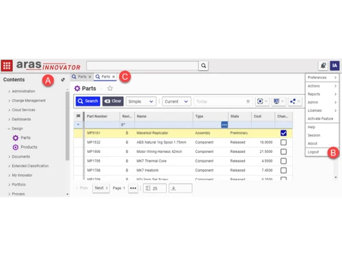
Task: Open the Current version dropdown
Action: (x=176, y=102)
